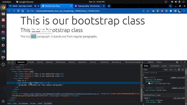The image size is (187, 105).
Task: Open the Security tab
Action: (x=93, y=62)
